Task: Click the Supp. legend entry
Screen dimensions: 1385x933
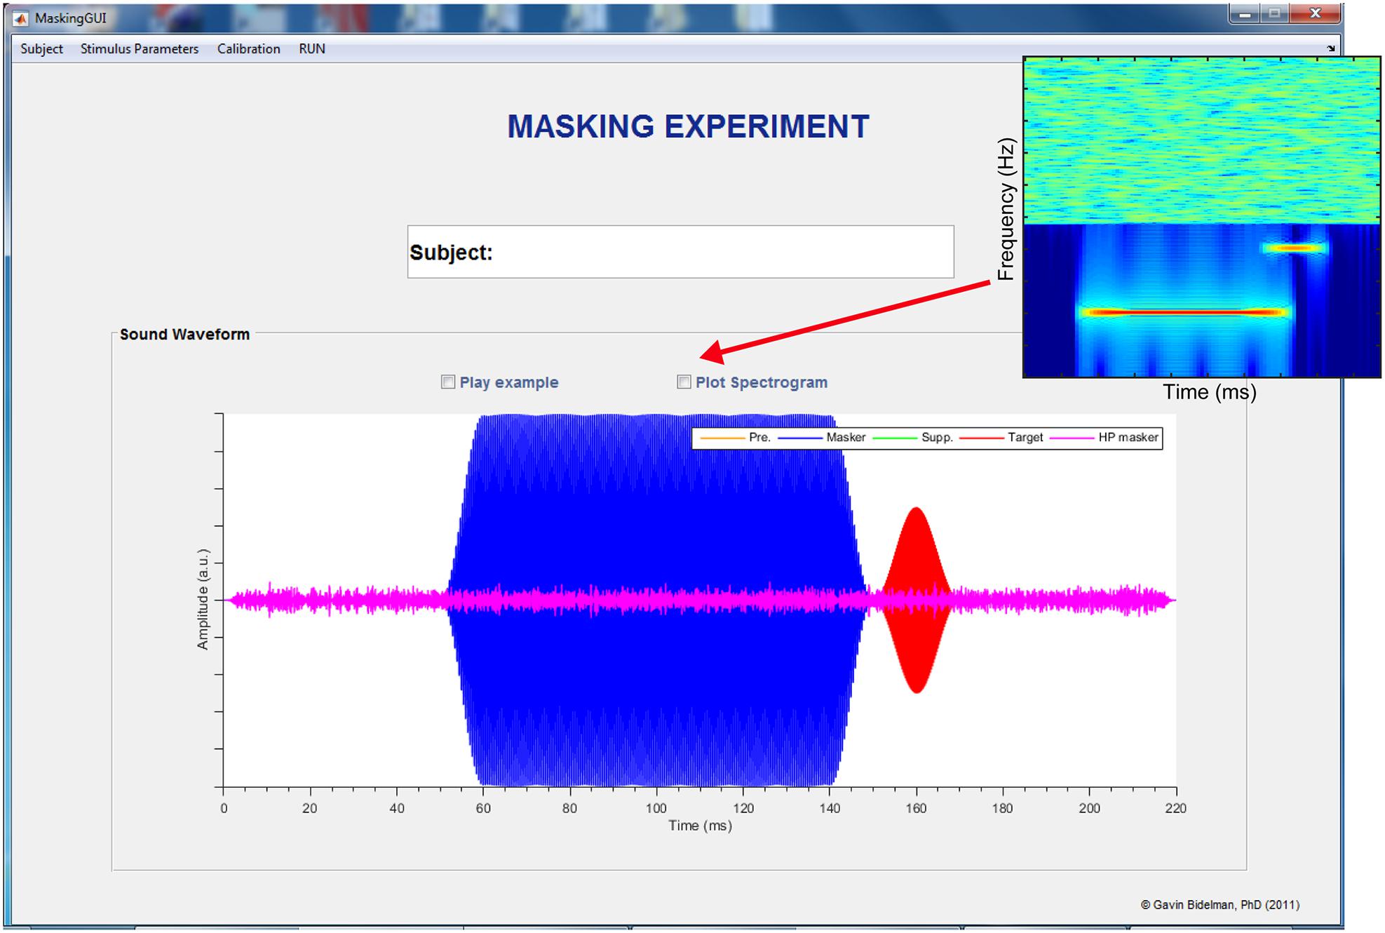Action: pyautogui.click(x=912, y=438)
